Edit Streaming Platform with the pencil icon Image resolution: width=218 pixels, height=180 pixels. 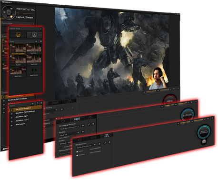[x=89, y=124]
